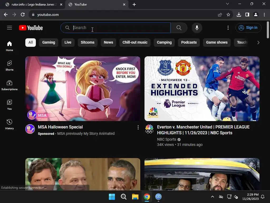Click Chrome icon in taskbar
The height and width of the screenshot is (203, 270).
(147, 197)
